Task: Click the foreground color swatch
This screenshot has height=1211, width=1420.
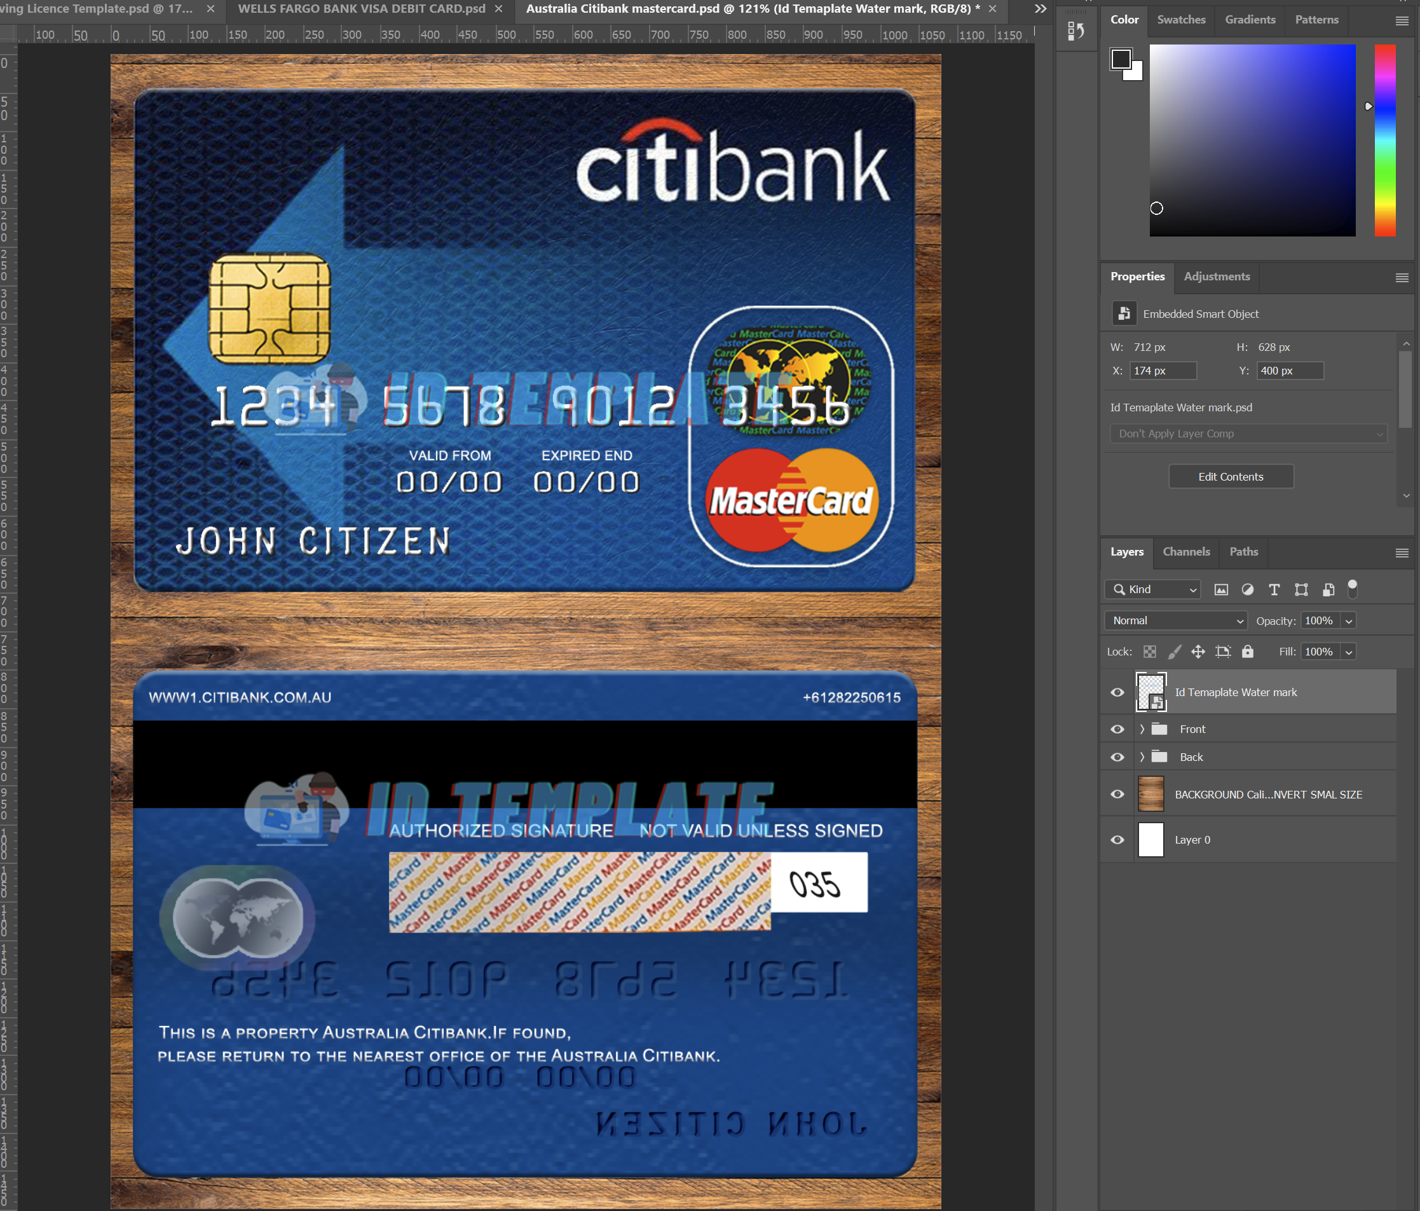Action: tap(1121, 59)
